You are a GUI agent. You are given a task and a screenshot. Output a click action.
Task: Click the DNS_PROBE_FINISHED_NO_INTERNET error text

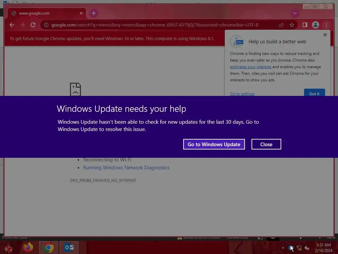click(x=103, y=180)
